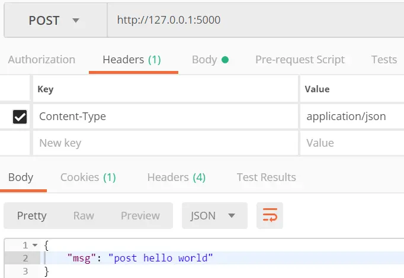Edit the application/json value cell

352,117
